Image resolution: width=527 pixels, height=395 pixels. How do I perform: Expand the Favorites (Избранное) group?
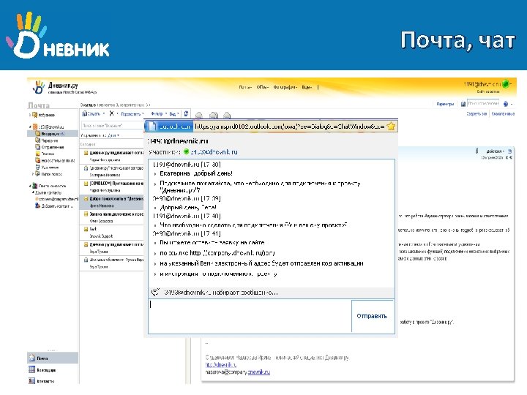tap(30, 115)
